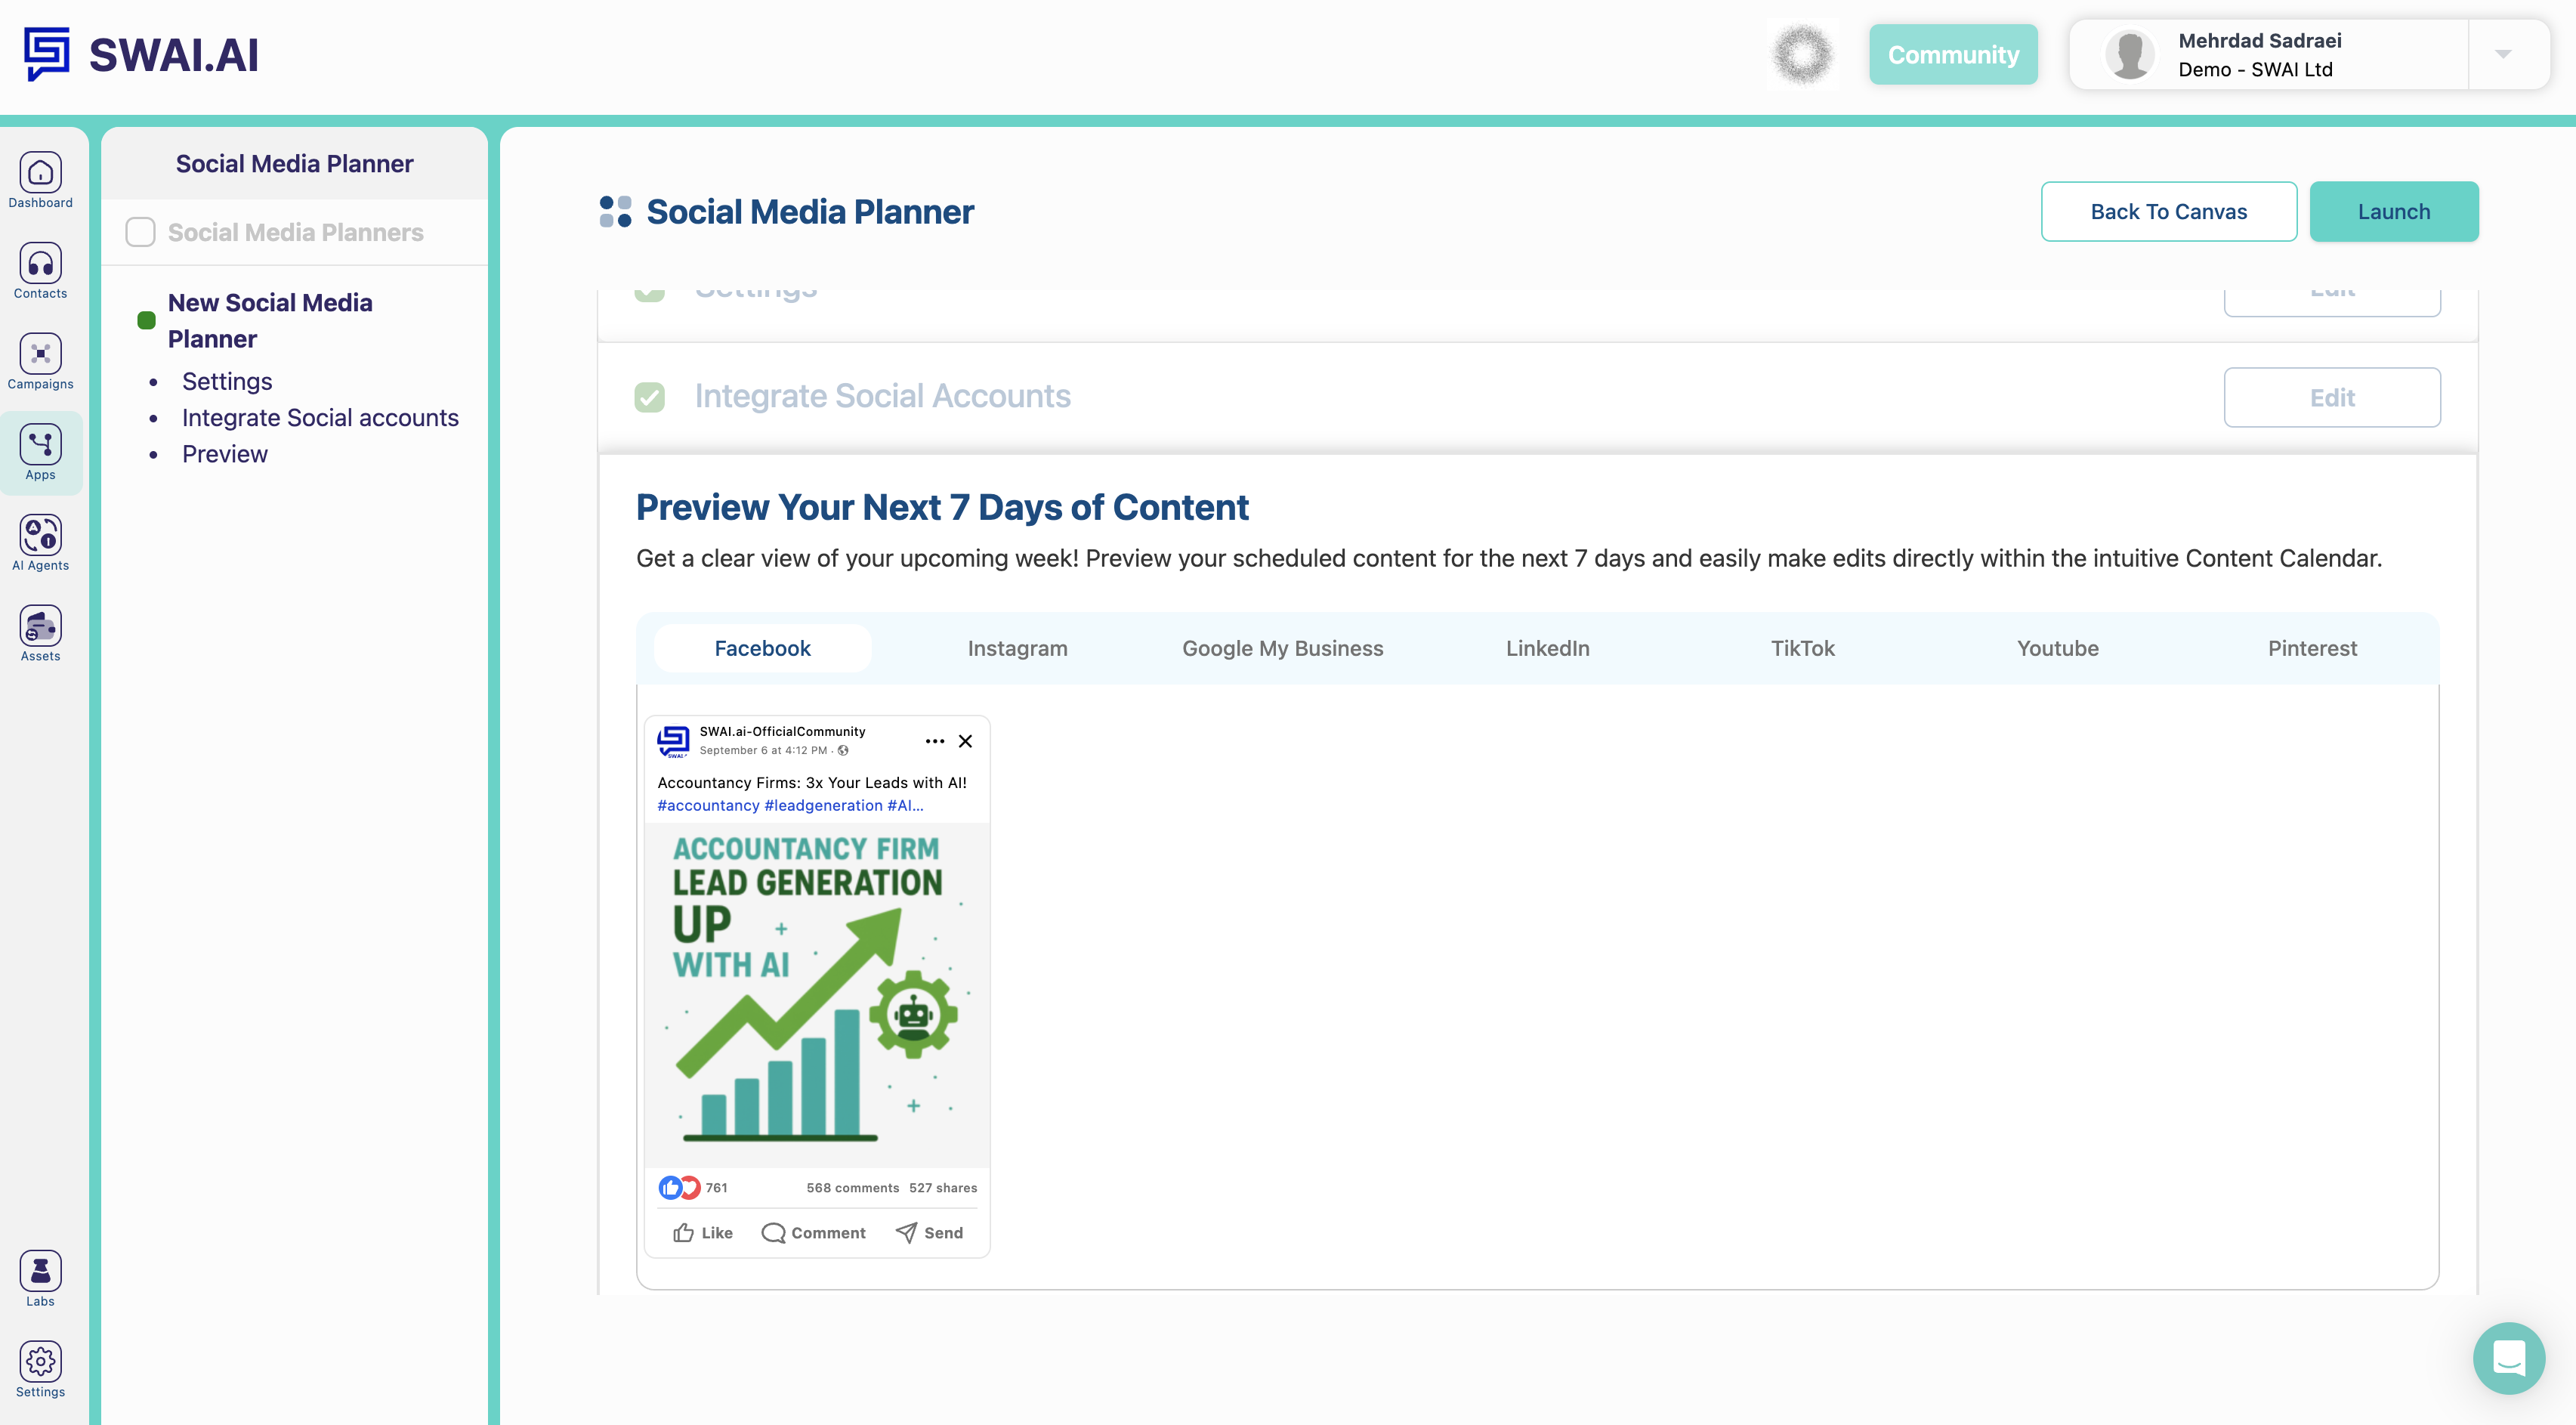Click the four-dots icon beside Social Media Planner heading
The height and width of the screenshot is (1425, 2576).
pyautogui.click(x=615, y=211)
